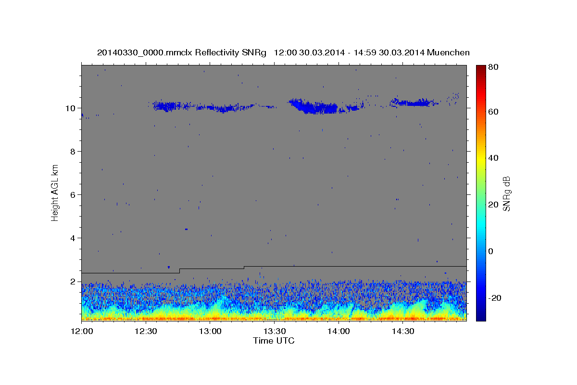Click the 14:00 time tick label

[x=338, y=332]
